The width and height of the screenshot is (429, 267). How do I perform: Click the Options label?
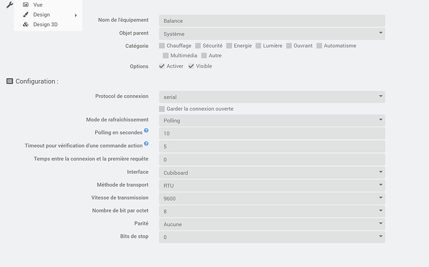point(139,66)
